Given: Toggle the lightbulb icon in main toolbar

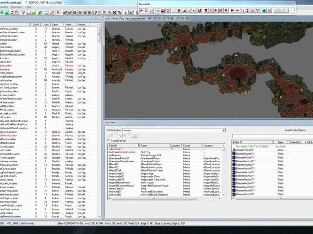Looking at the screenshot, I should (23, 13).
